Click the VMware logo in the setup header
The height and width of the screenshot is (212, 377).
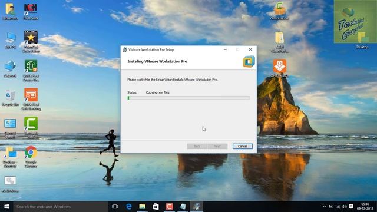coord(249,61)
